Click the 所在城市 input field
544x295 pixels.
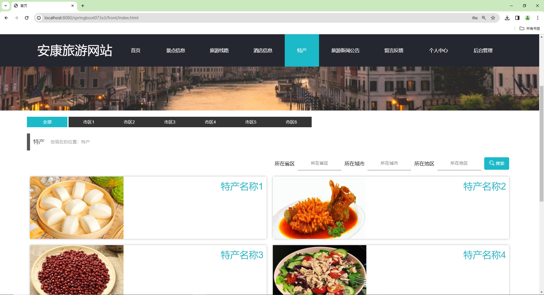coord(389,164)
